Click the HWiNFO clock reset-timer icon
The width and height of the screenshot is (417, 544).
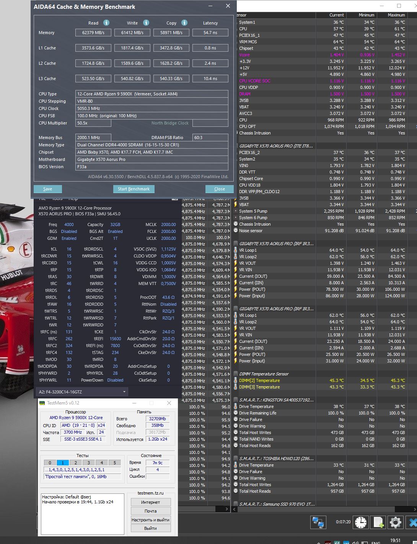coord(360,522)
